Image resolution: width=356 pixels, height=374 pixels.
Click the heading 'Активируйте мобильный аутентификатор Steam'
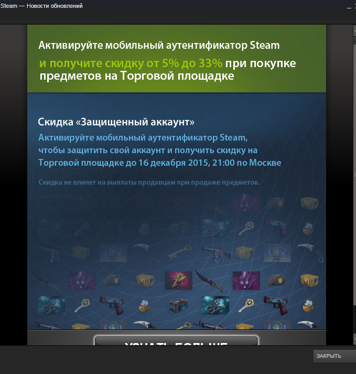coord(159,45)
